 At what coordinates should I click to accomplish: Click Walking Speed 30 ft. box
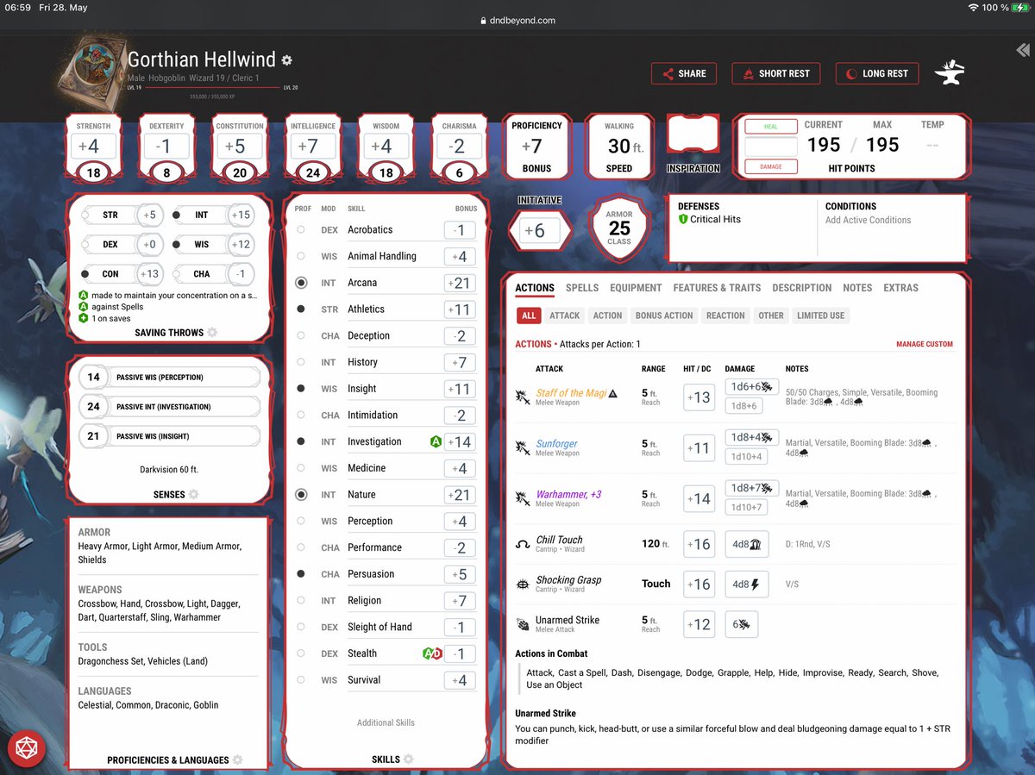click(x=619, y=147)
